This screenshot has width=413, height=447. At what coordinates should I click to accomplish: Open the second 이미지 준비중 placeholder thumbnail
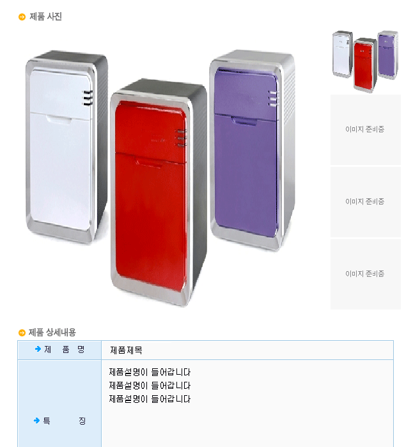pyautogui.click(x=366, y=202)
